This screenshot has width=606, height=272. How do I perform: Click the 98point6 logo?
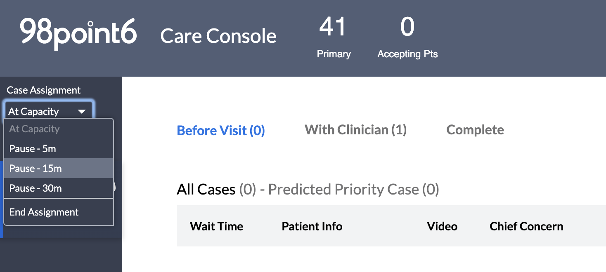point(78,34)
